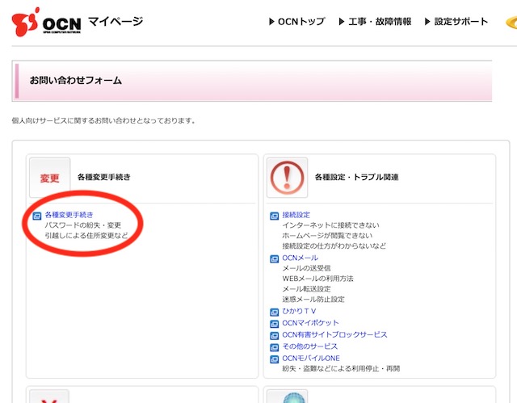517x403 pixels.
Task: Open the その他のサービス link
Action: point(310,346)
